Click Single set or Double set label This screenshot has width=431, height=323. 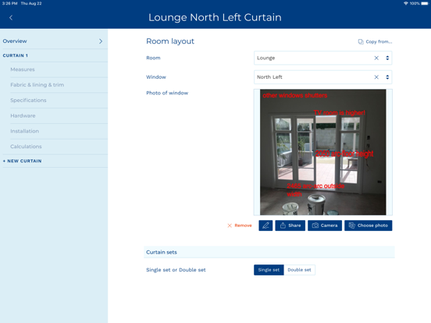(176, 270)
